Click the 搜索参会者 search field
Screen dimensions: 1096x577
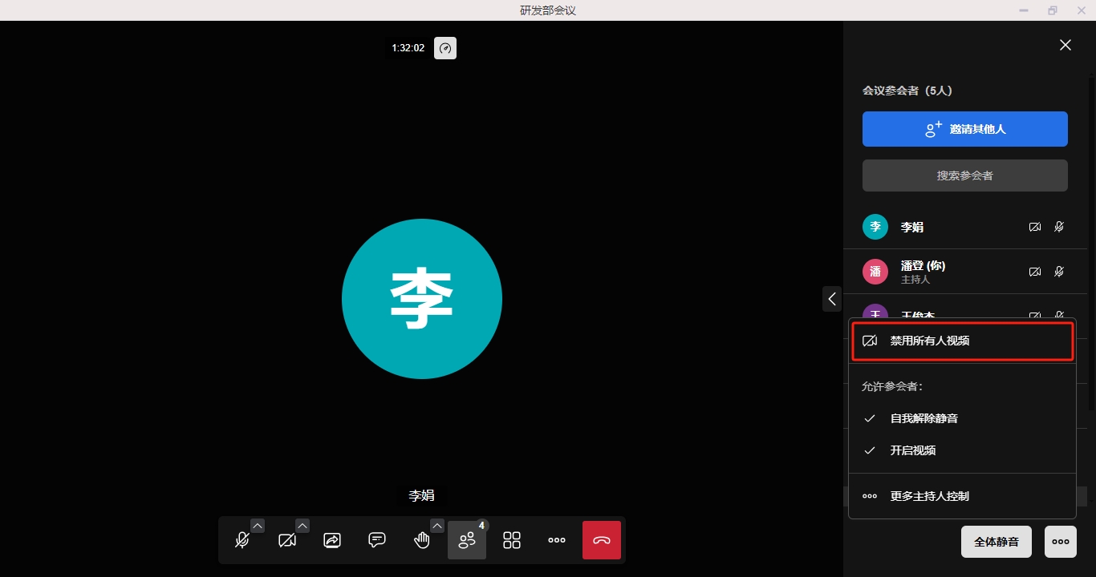pyautogui.click(x=964, y=176)
